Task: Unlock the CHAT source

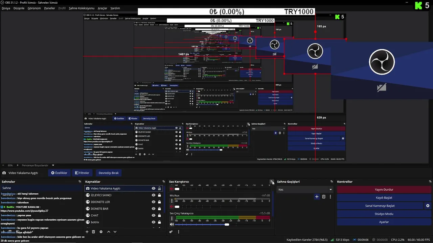Action: click(159, 215)
